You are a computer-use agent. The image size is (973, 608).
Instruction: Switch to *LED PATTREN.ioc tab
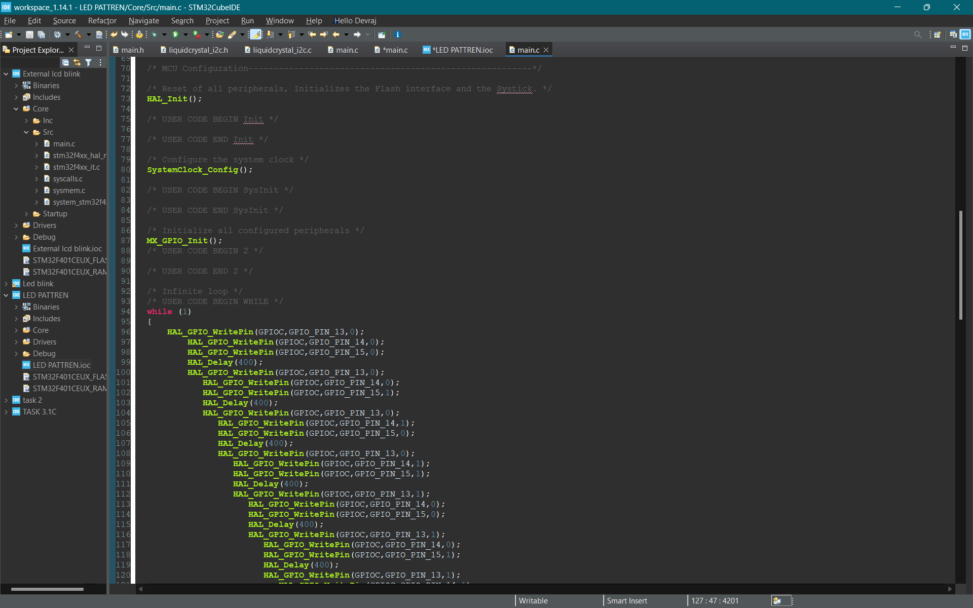click(x=458, y=50)
